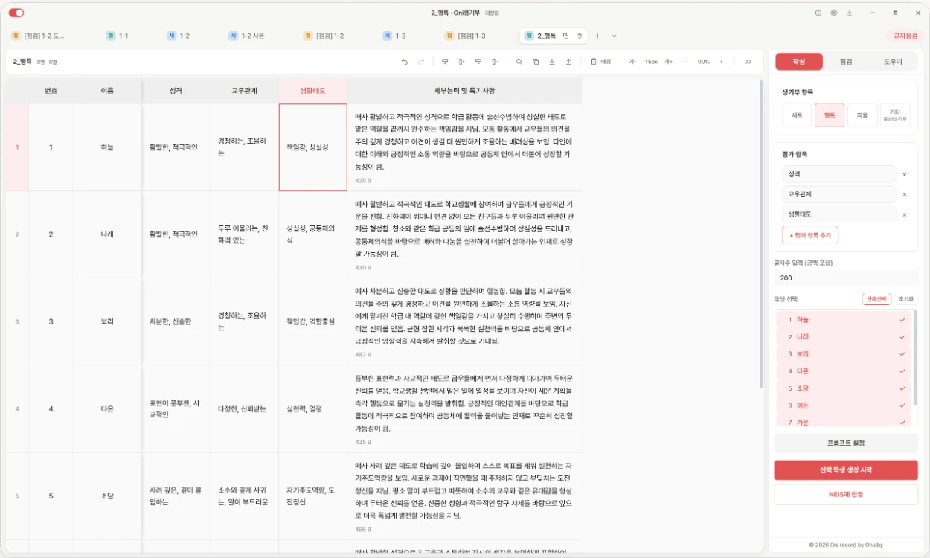930x558 pixels.
Task: Toggle the red switch at top left
Action: pyautogui.click(x=16, y=13)
